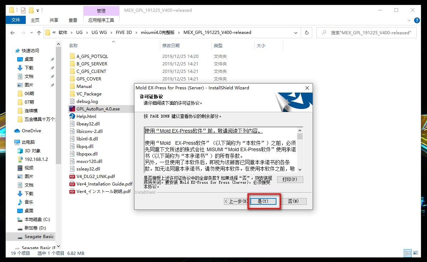This screenshot has height=262, width=427.
Task: Unpin 图片 from Quick Access
Action: pyautogui.click(x=53, y=85)
